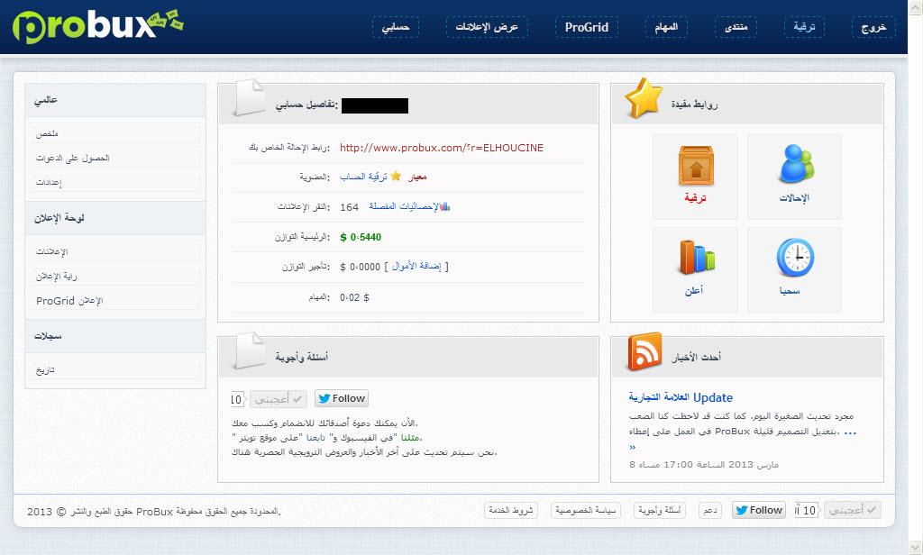Click the خروج logout nav button
923x555 pixels.
click(x=873, y=27)
